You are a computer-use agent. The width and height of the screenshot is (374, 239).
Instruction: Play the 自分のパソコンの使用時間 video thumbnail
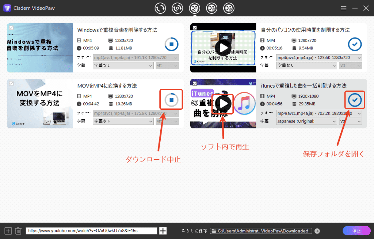223,48
